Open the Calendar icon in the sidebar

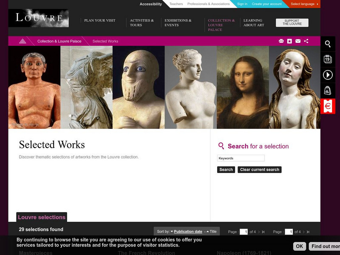pos(328,59)
